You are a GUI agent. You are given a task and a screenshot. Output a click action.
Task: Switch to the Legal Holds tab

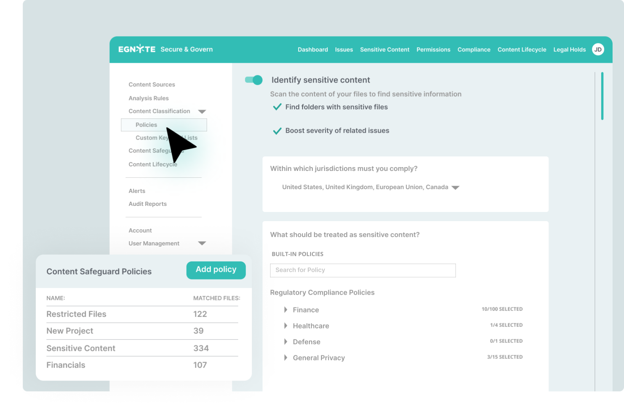(x=570, y=49)
